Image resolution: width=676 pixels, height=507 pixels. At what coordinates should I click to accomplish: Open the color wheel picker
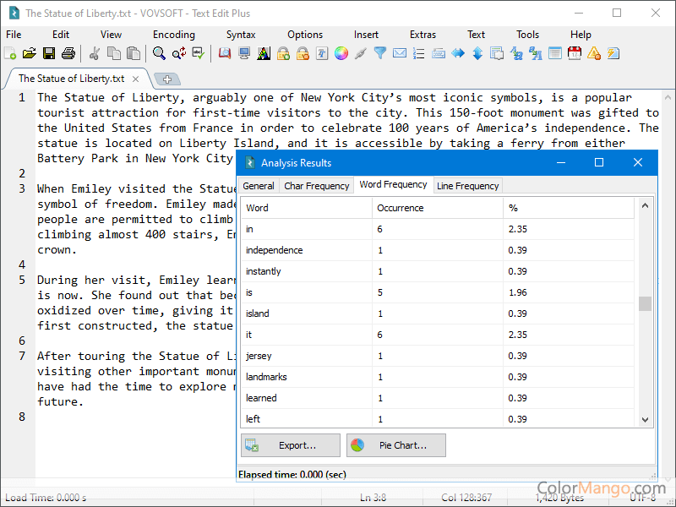point(341,53)
